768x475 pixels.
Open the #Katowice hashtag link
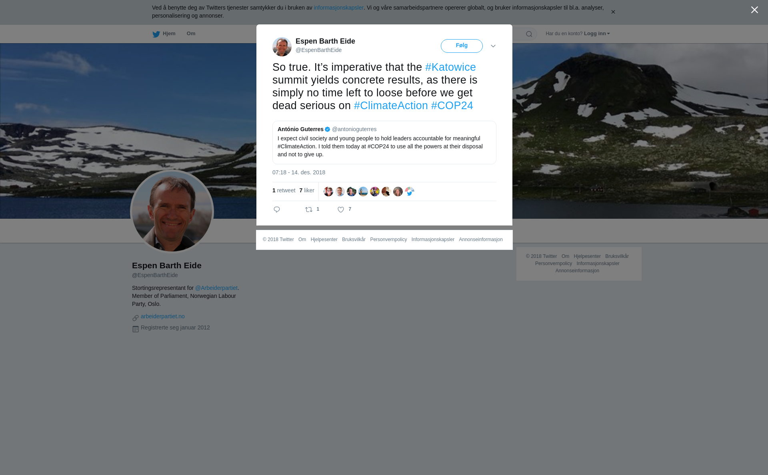[450, 67]
